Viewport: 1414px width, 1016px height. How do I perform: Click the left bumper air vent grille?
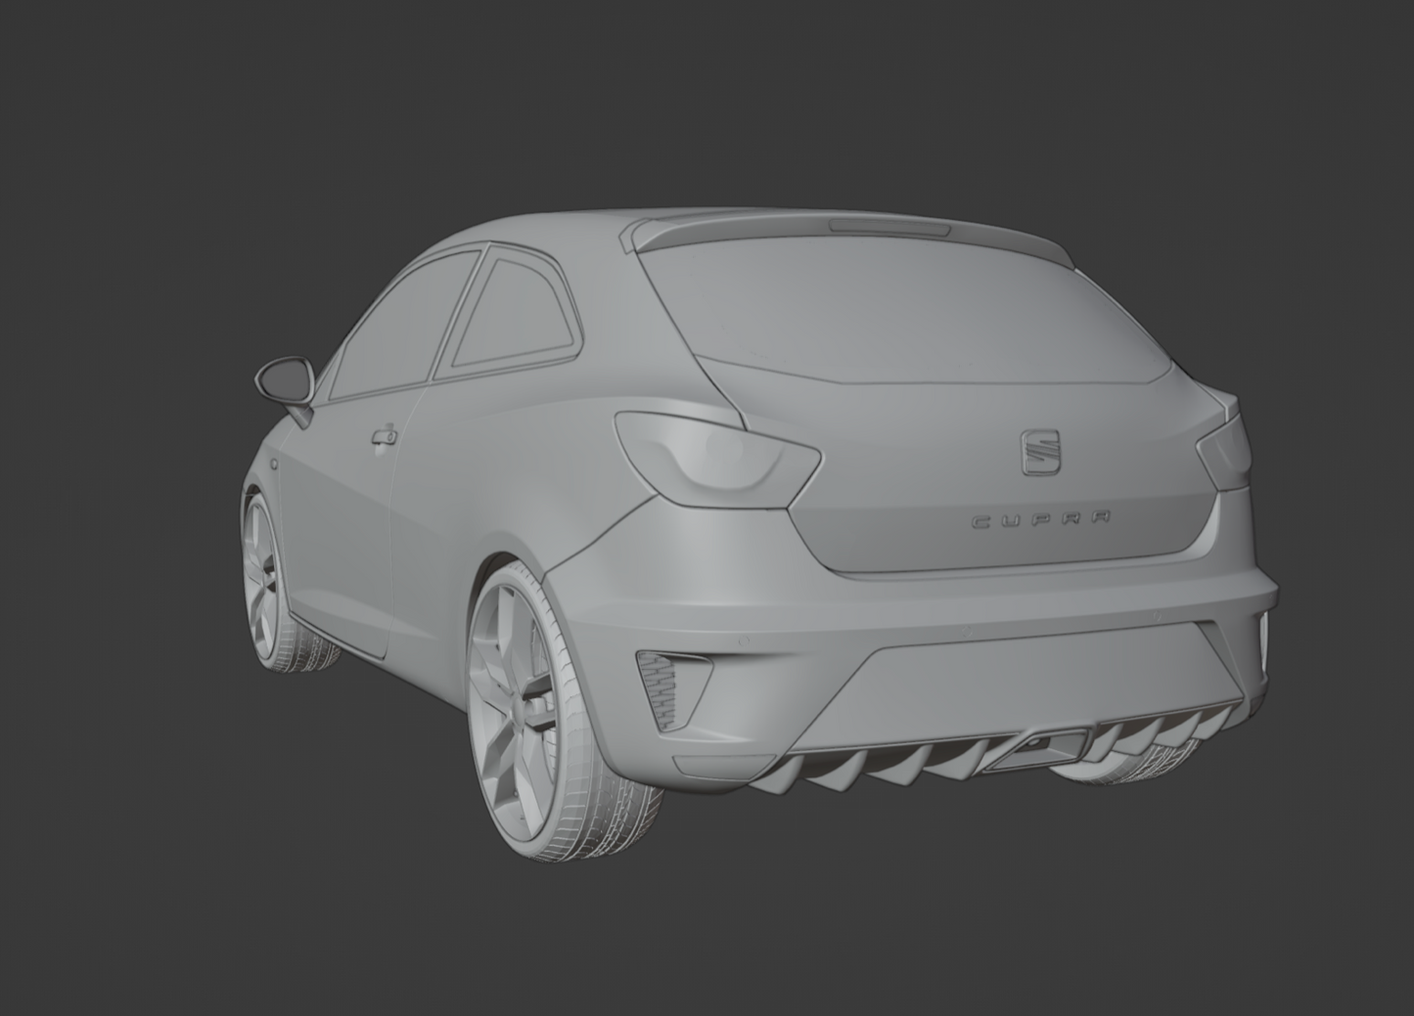[675, 689]
